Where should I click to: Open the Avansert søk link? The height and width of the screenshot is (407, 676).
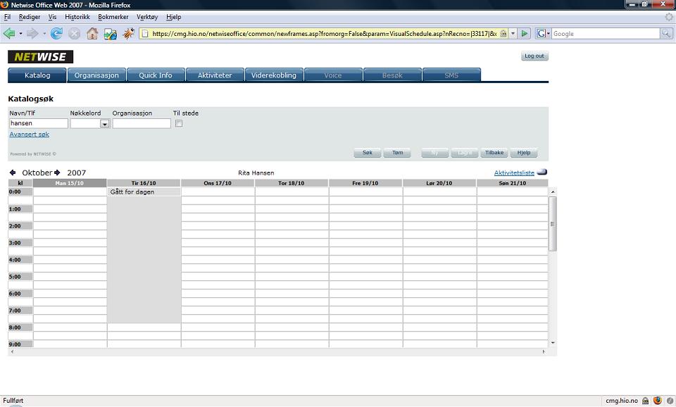tap(30, 134)
